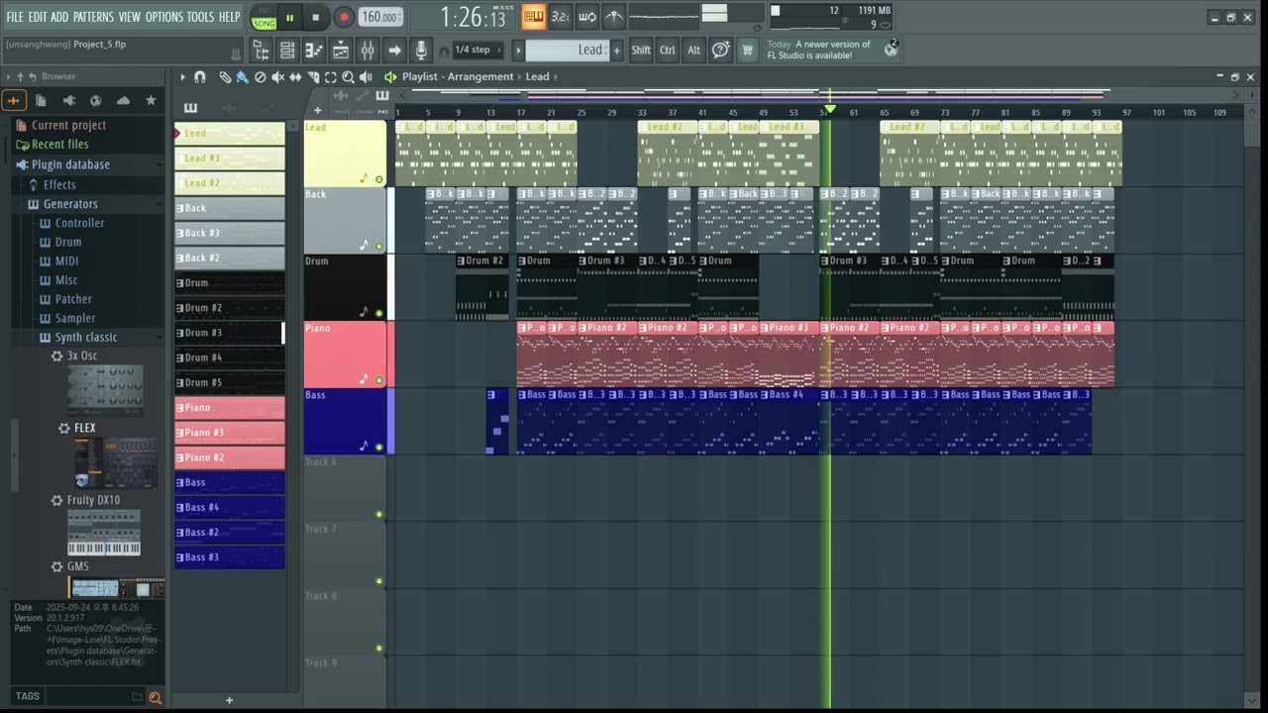
Task: Open the FILE menu
Action: point(15,17)
